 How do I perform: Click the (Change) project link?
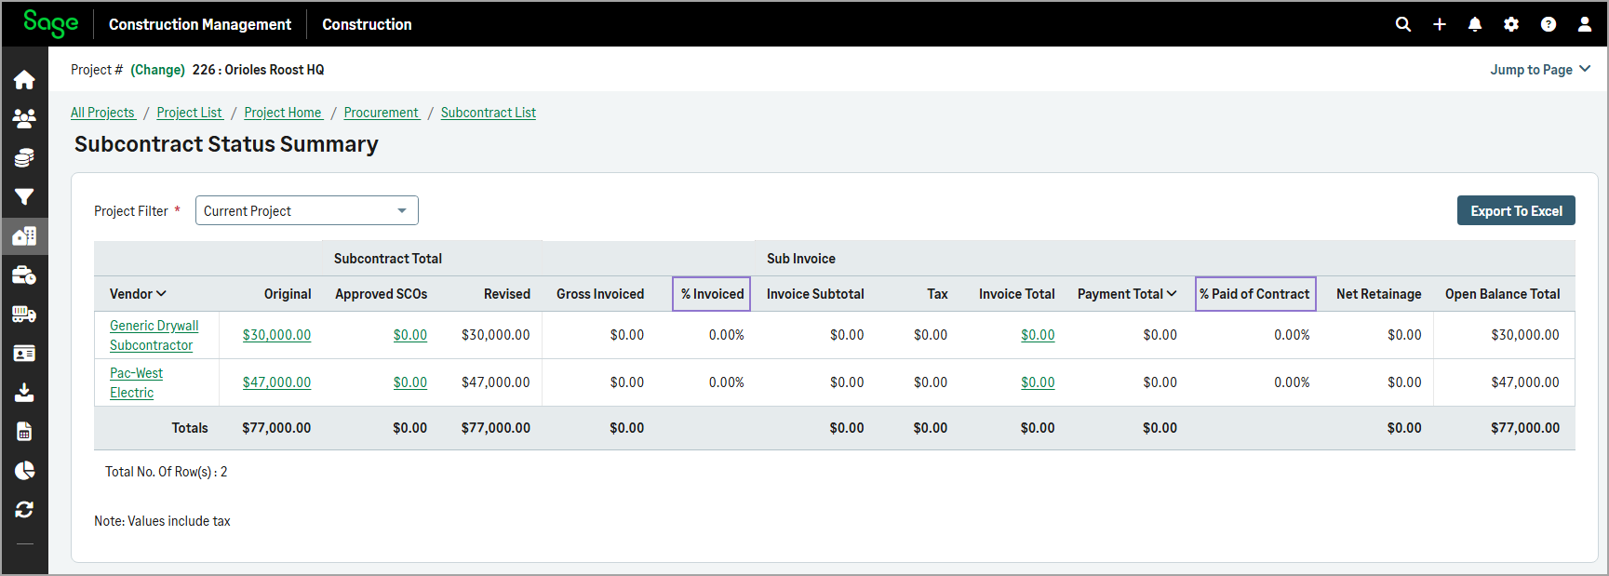tap(157, 70)
